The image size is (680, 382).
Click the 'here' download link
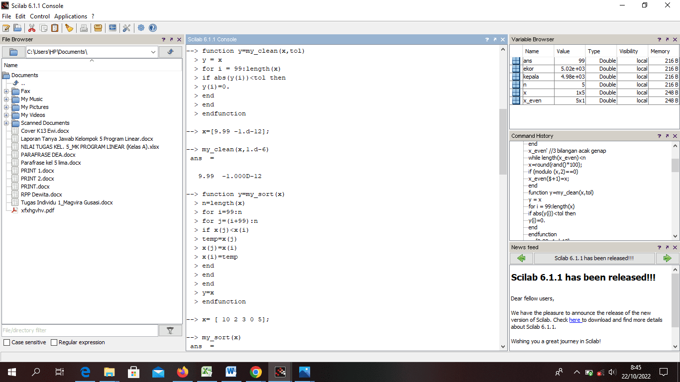coord(575,320)
